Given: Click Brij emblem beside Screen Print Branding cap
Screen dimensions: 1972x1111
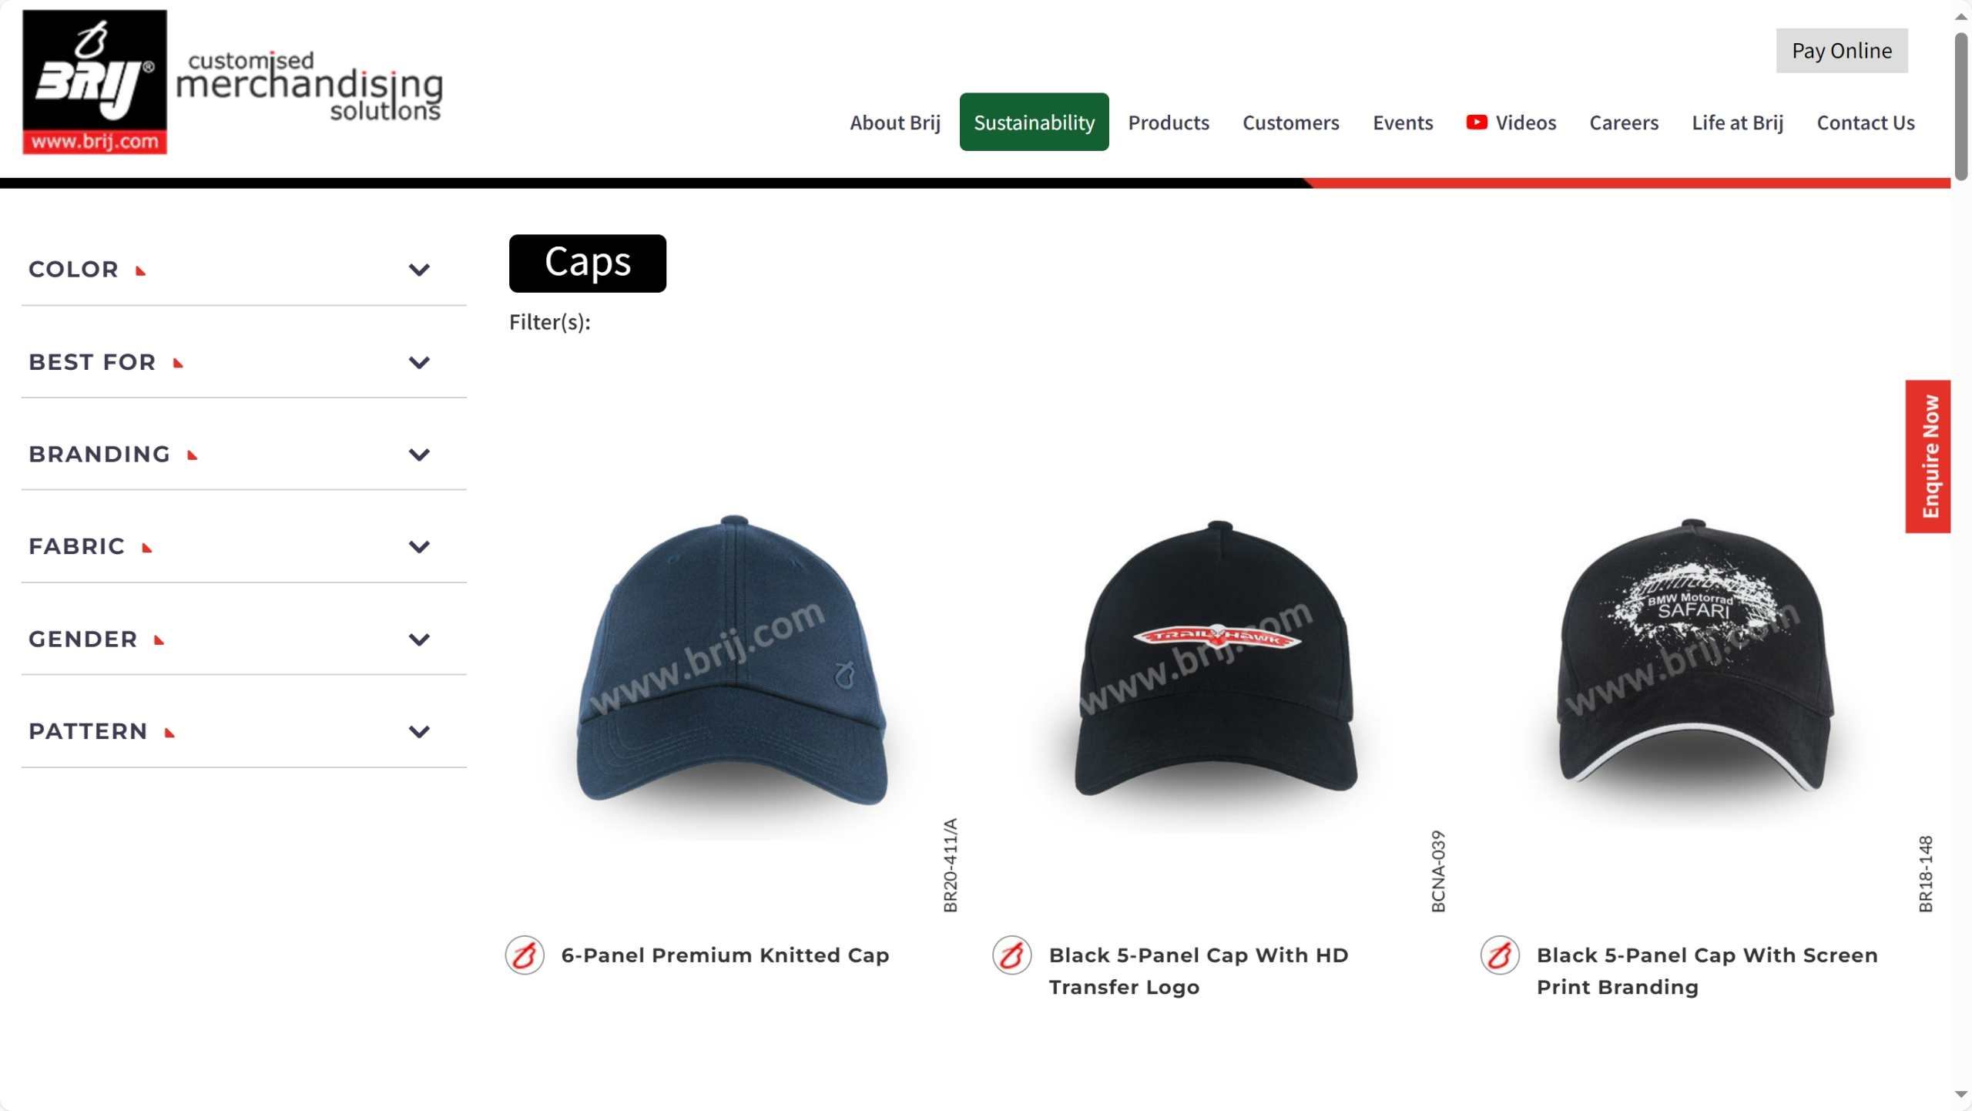Looking at the screenshot, I should 1500,955.
